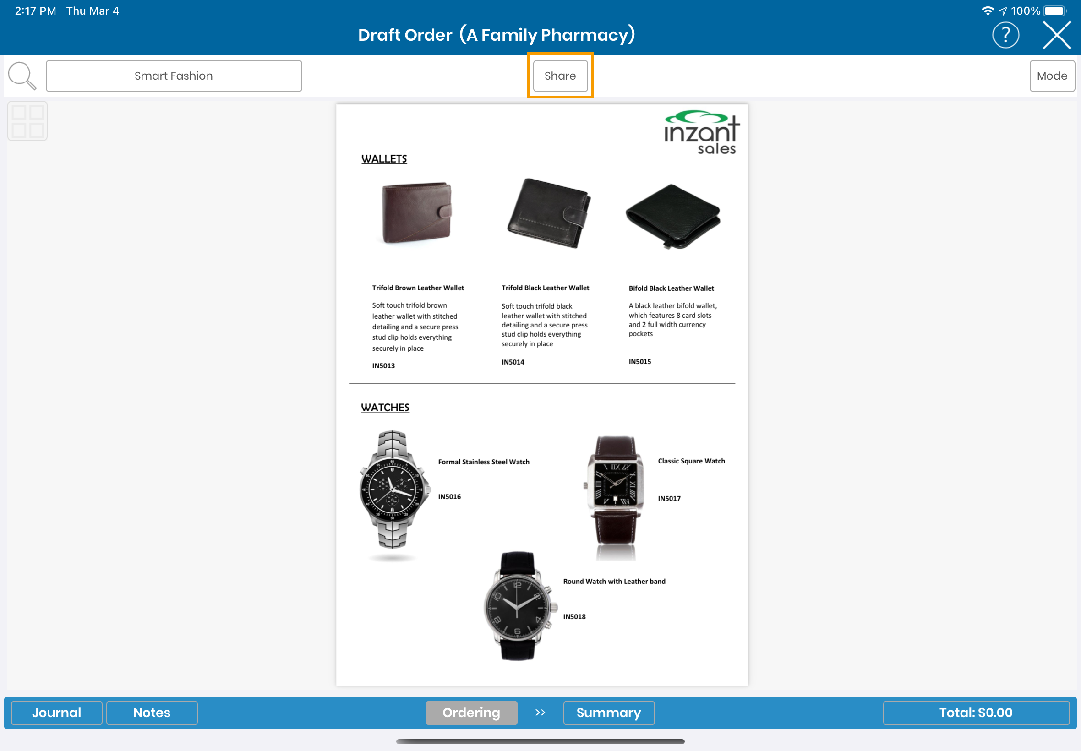Image resolution: width=1081 pixels, height=751 pixels.
Task: Open the Journal section
Action: click(56, 713)
